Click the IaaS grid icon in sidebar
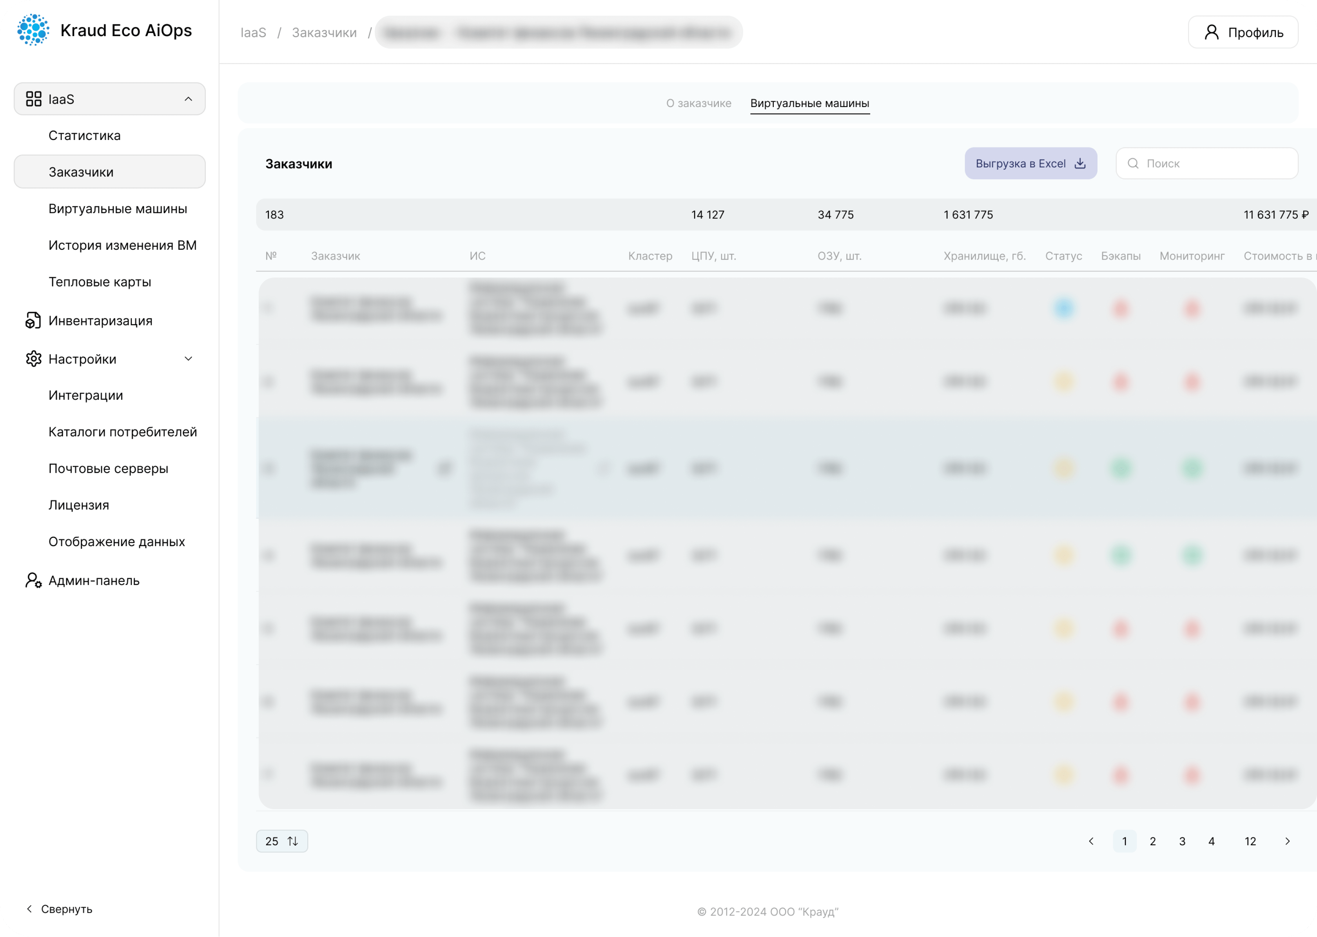 click(33, 99)
